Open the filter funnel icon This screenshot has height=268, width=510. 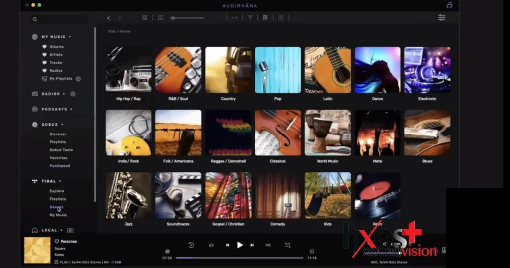pyautogui.click(x=250, y=18)
